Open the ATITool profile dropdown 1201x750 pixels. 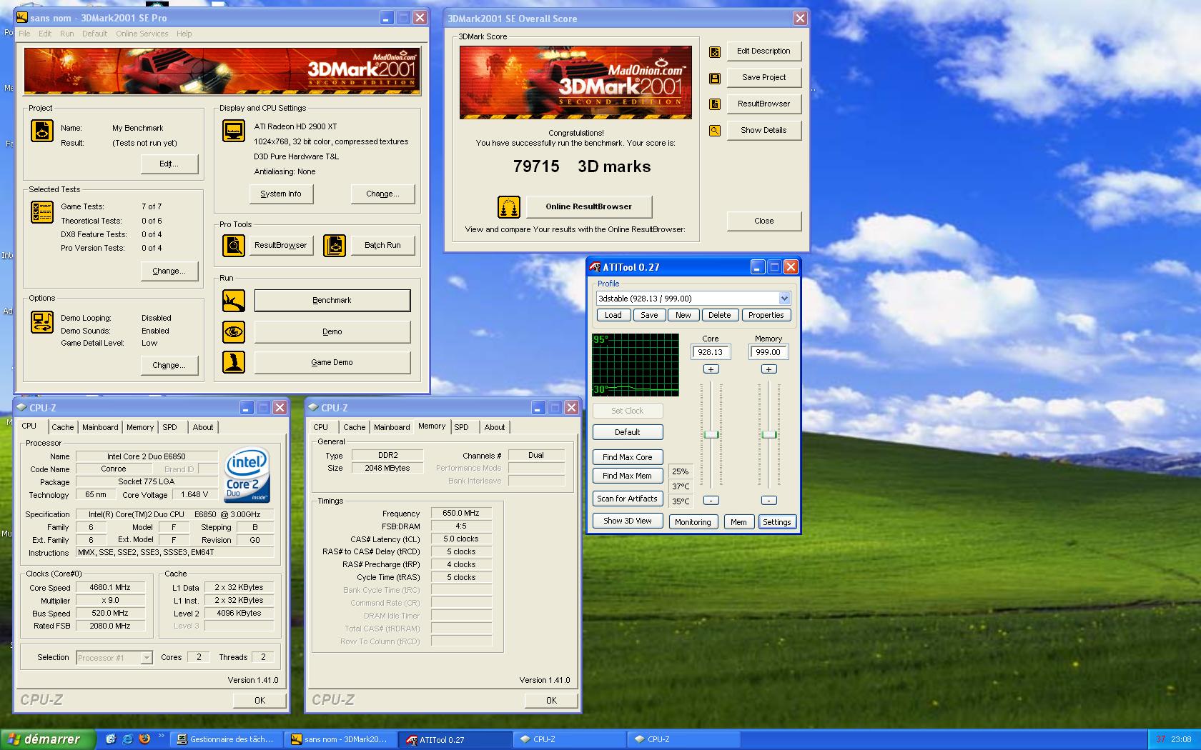(784, 299)
